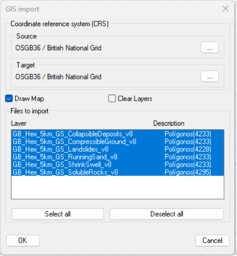This screenshot has width=237, height=256.
Task: Close the GIS import window
Action: 225,9
